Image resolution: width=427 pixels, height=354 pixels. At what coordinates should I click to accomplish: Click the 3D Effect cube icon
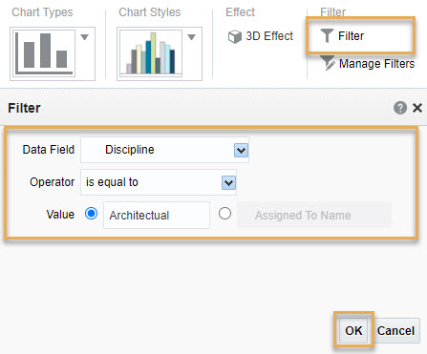point(235,36)
